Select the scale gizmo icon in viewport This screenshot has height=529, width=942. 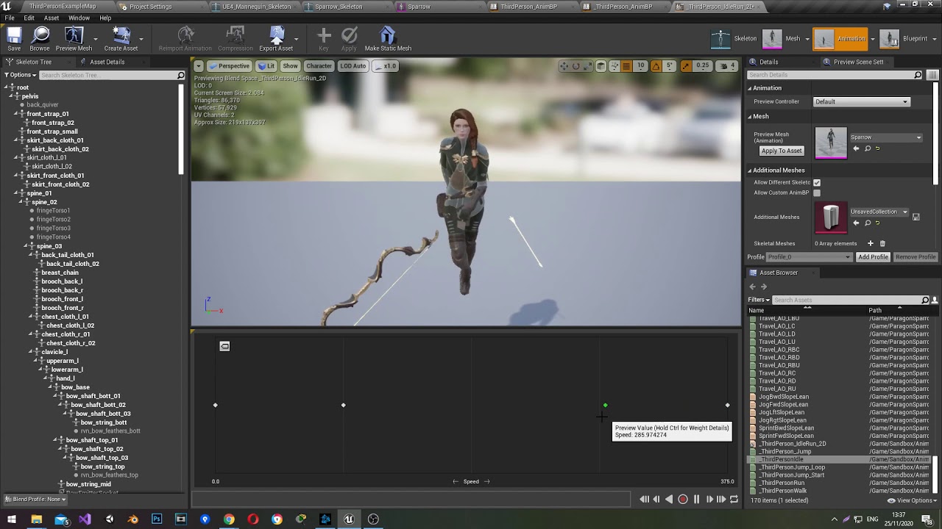[x=588, y=66]
